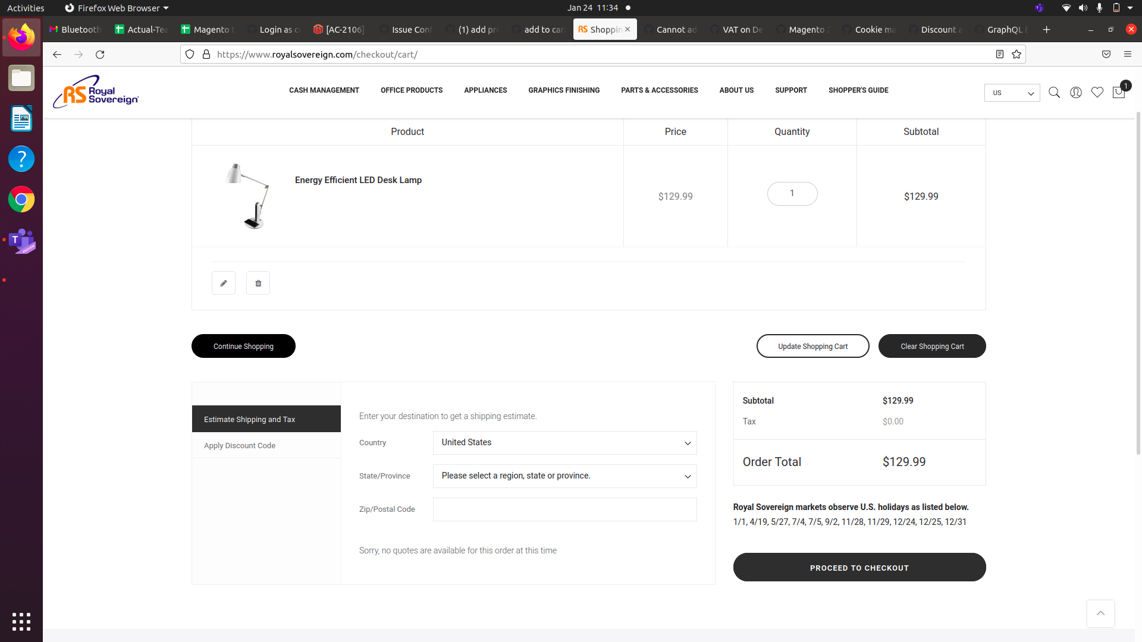Expand the State/Province selector
Viewport: 1142px width, 642px height.
(564, 476)
